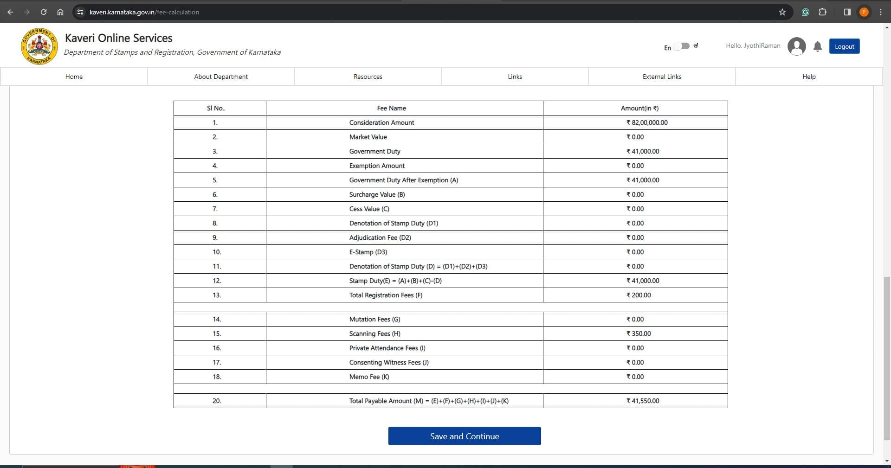
Task: Click the browser back arrow
Action: click(x=10, y=12)
